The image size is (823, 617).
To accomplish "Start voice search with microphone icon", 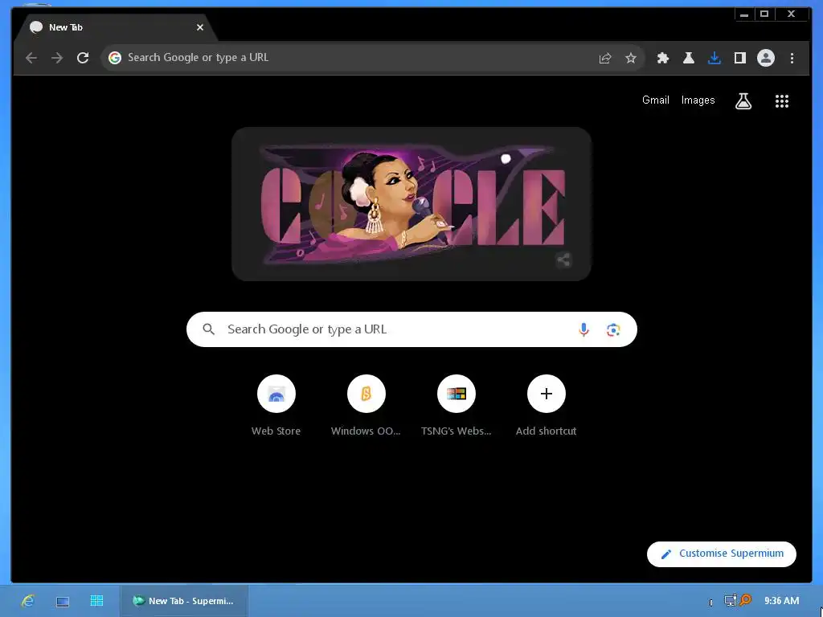I will click(583, 329).
